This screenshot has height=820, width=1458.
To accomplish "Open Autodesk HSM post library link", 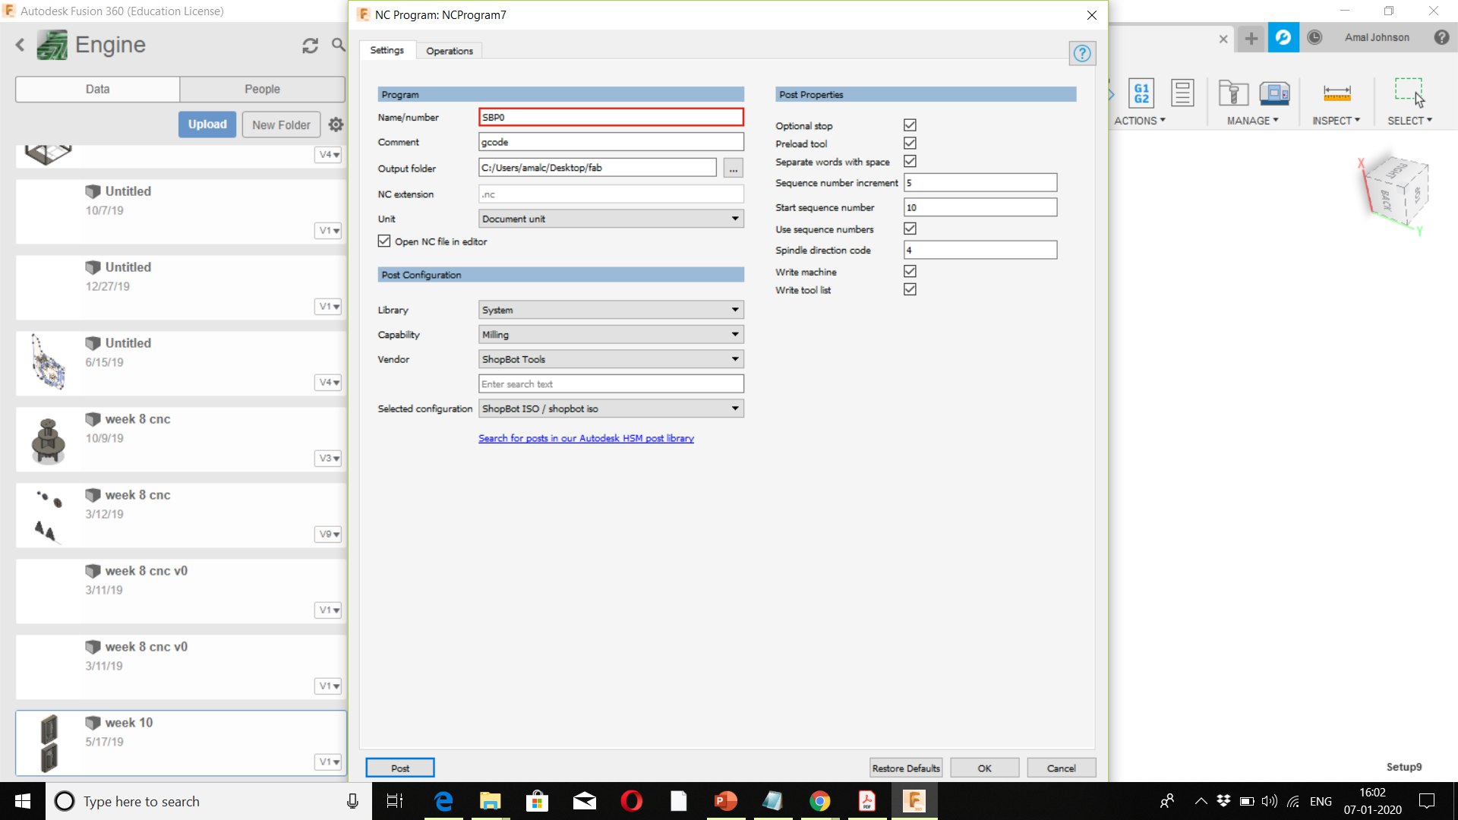I will [x=585, y=438].
